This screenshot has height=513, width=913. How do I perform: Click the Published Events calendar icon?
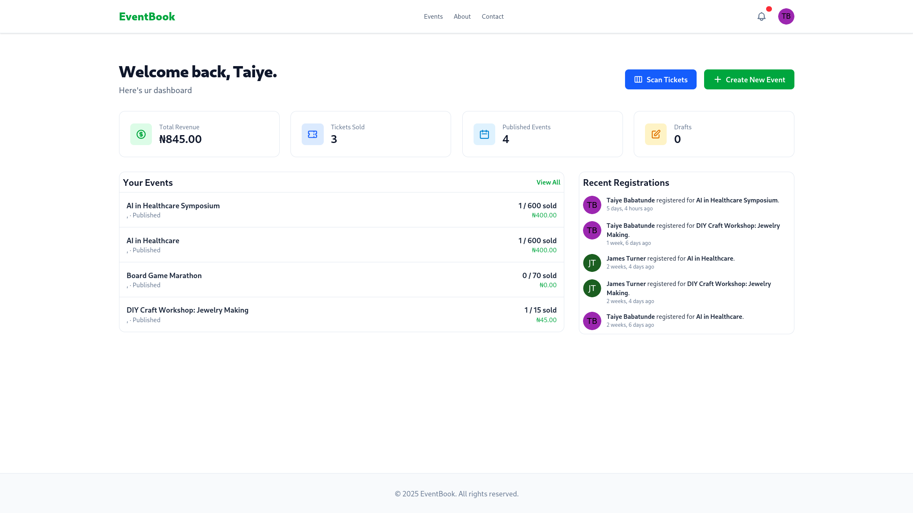tap(484, 134)
